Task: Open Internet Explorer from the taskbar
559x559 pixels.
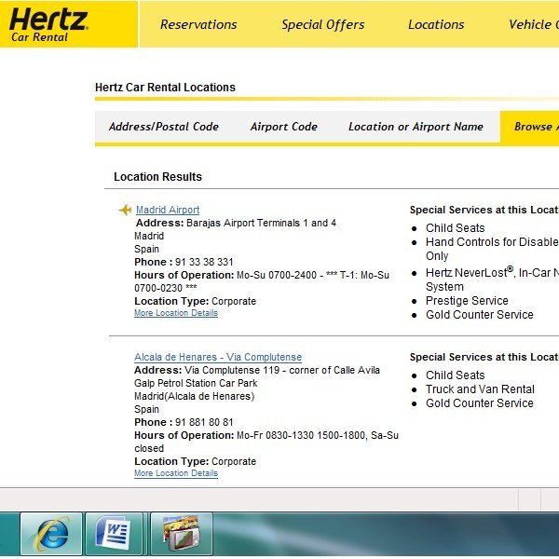Action: coord(51,533)
